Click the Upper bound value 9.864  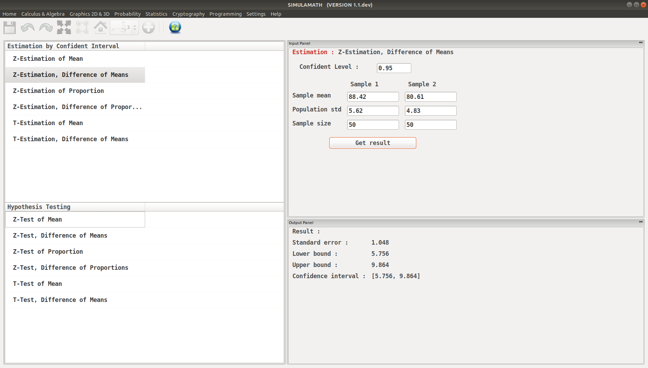pos(380,265)
